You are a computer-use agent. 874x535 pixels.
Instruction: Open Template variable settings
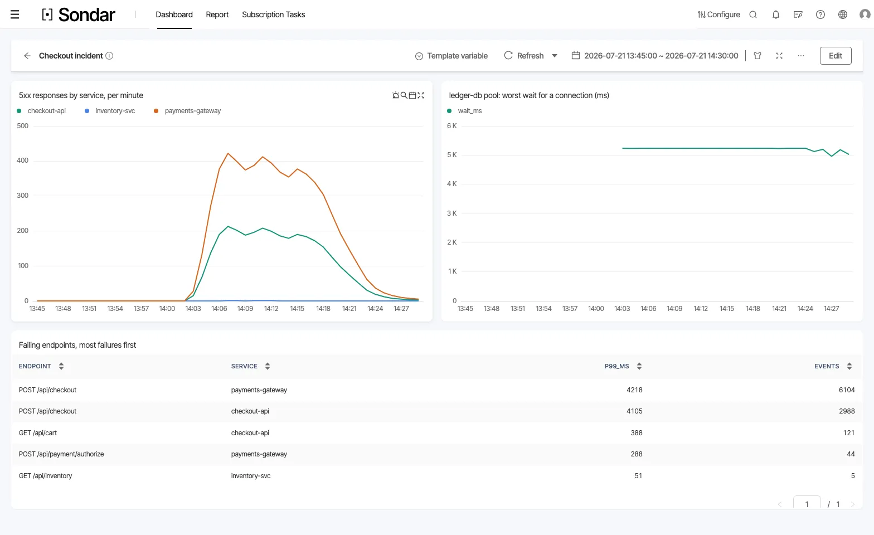coord(451,56)
